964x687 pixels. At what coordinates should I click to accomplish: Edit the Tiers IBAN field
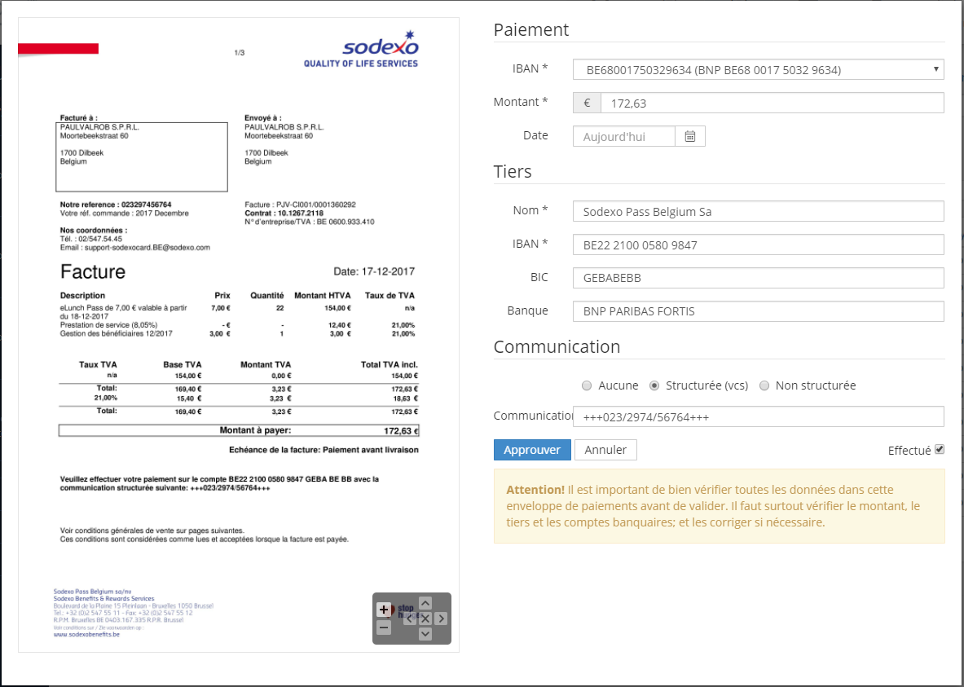click(758, 244)
